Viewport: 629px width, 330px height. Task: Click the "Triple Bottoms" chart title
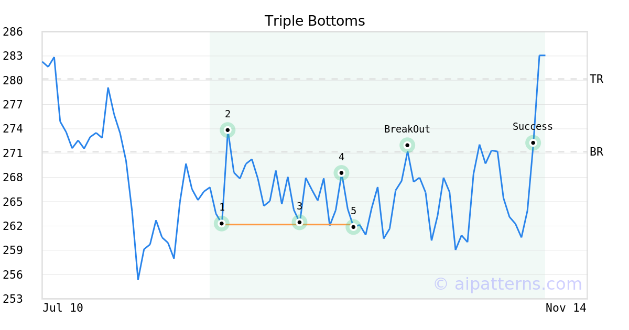click(x=314, y=21)
